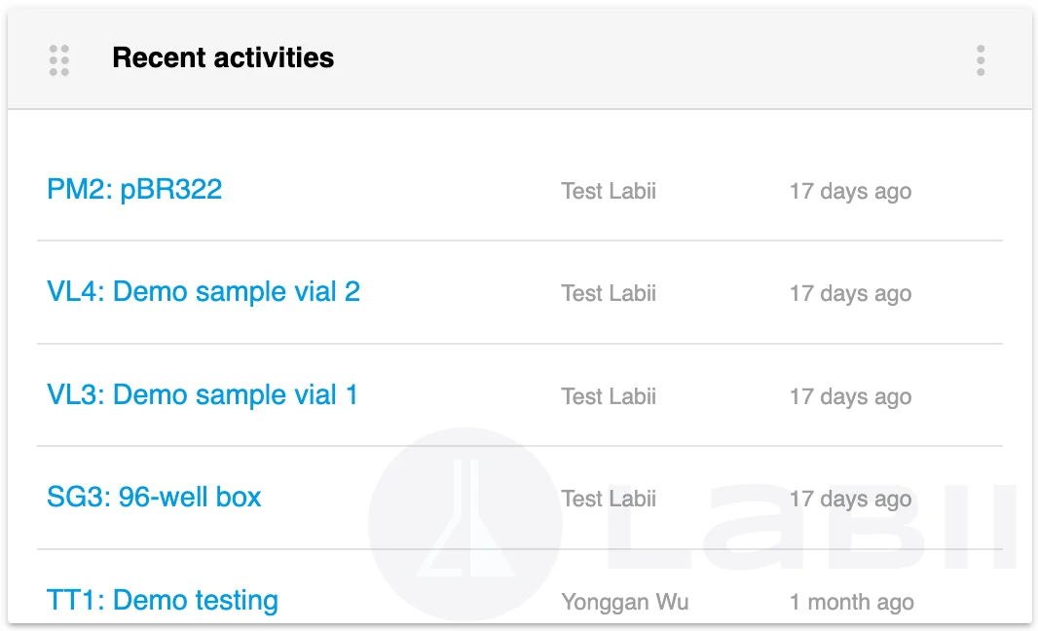Click the drag handle grip icon
Viewport: 1038px width, 631px height.
coord(59,59)
